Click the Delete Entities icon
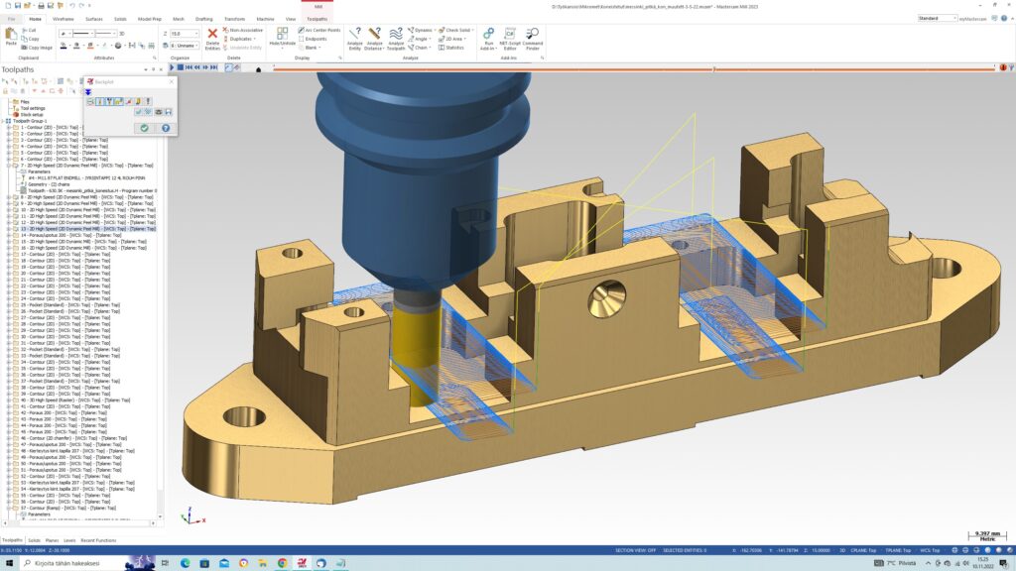1016x571 pixels. pos(212,36)
